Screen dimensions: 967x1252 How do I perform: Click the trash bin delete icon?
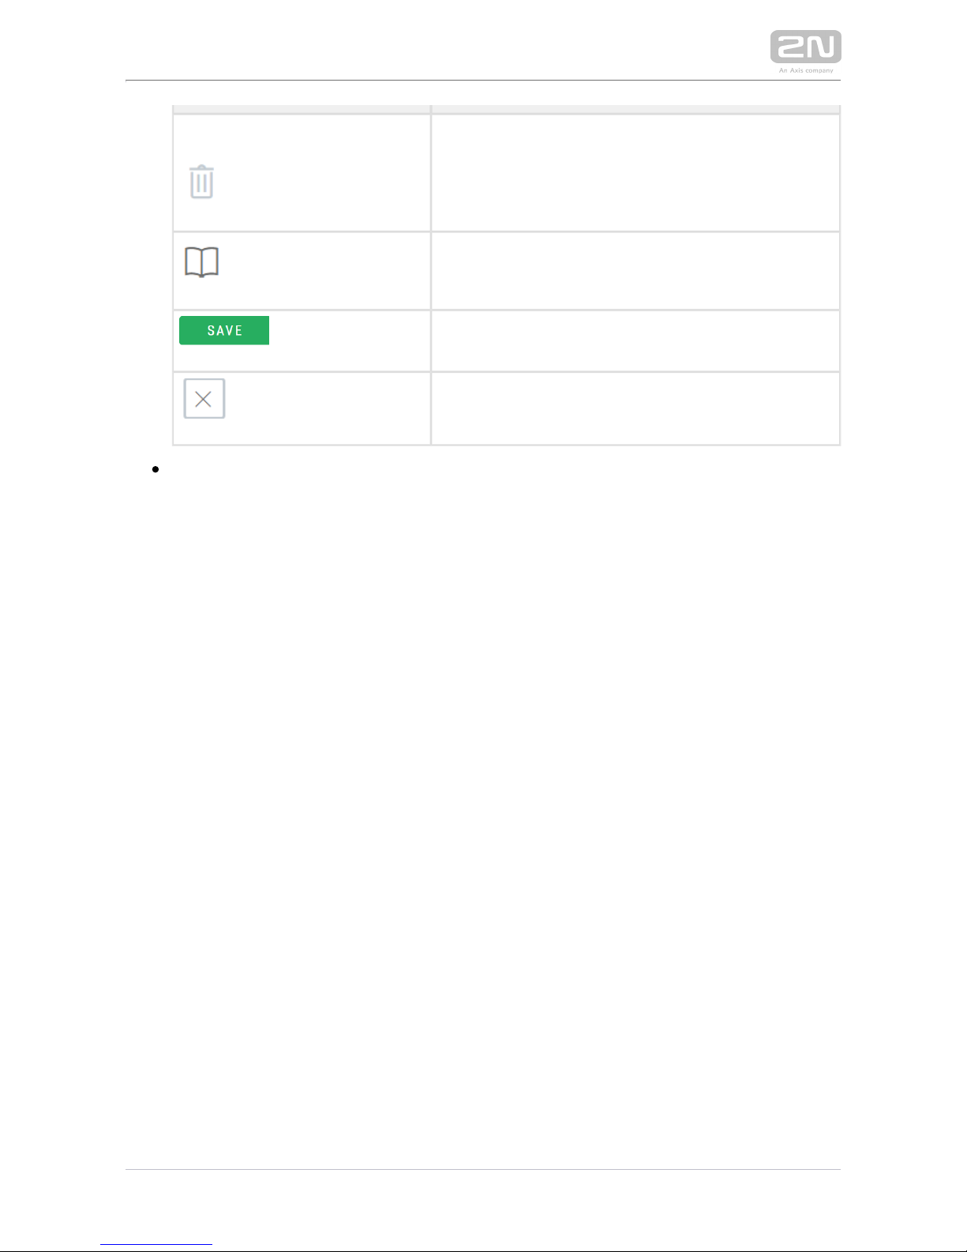(202, 182)
